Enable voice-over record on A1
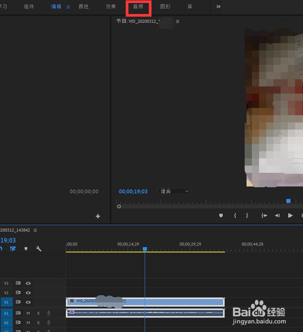303x332 pixels. pos(48,313)
